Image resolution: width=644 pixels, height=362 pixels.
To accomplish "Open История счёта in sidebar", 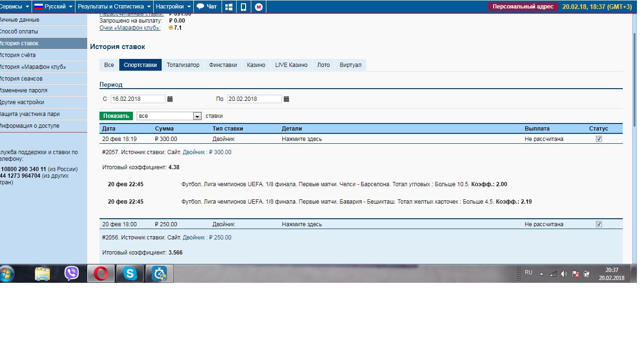I will pos(43,55).
